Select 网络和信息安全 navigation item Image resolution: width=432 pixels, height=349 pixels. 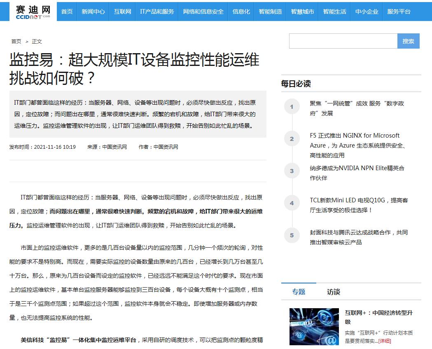[x=203, y=12]
